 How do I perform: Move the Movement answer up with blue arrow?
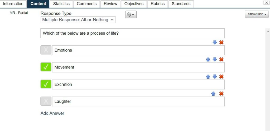tap(208, 60)
